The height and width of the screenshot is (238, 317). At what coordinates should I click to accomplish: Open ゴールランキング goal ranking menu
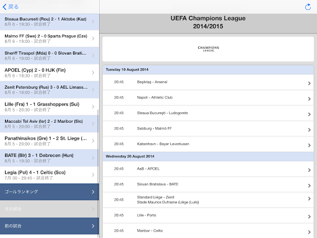pyautogui.click(x=50, y=192)
